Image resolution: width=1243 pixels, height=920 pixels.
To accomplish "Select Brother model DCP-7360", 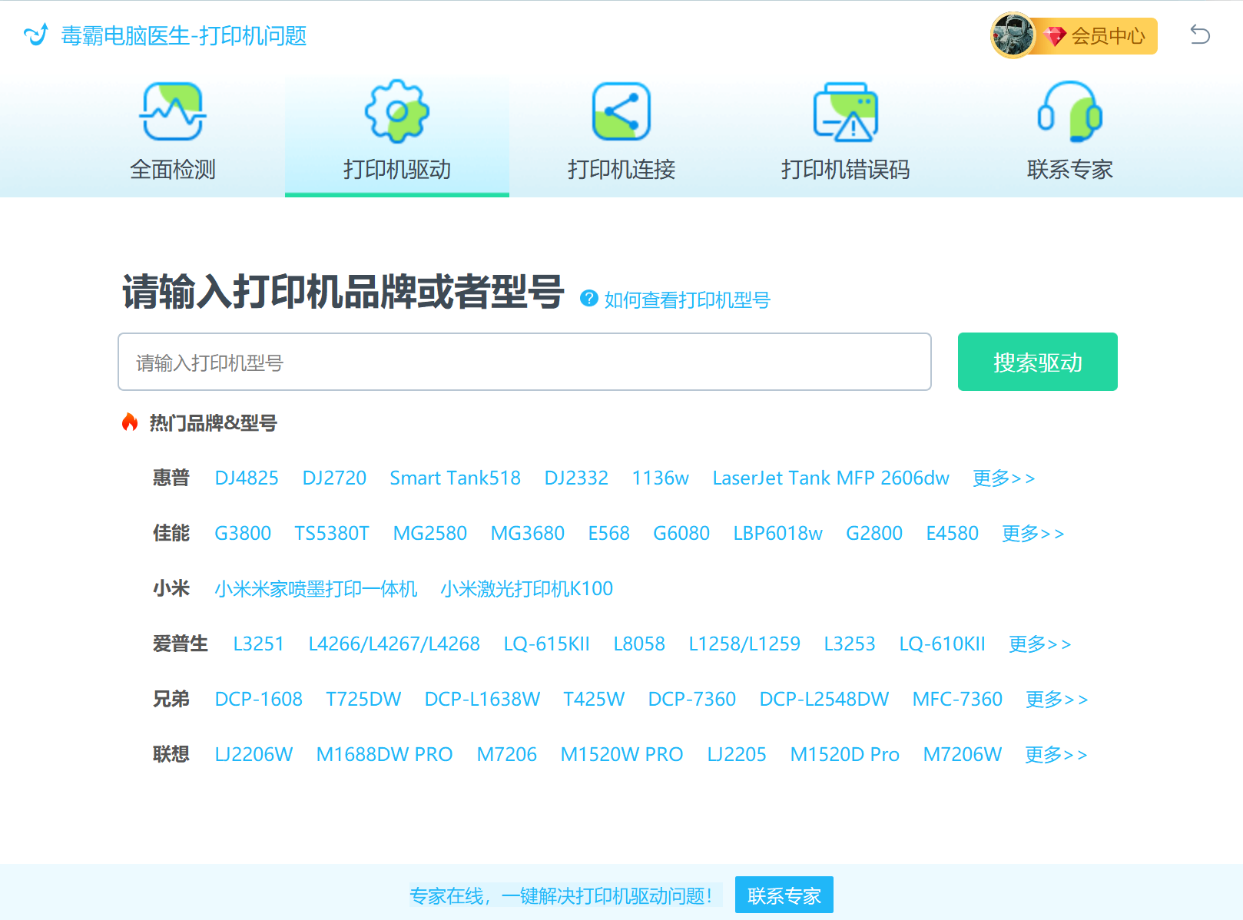I will pos(692,699).
